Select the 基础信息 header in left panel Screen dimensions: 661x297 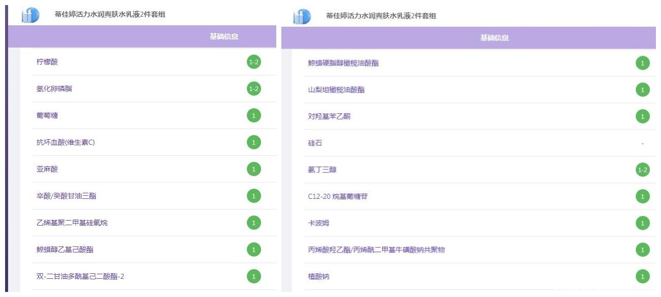[x=224, y=36]
